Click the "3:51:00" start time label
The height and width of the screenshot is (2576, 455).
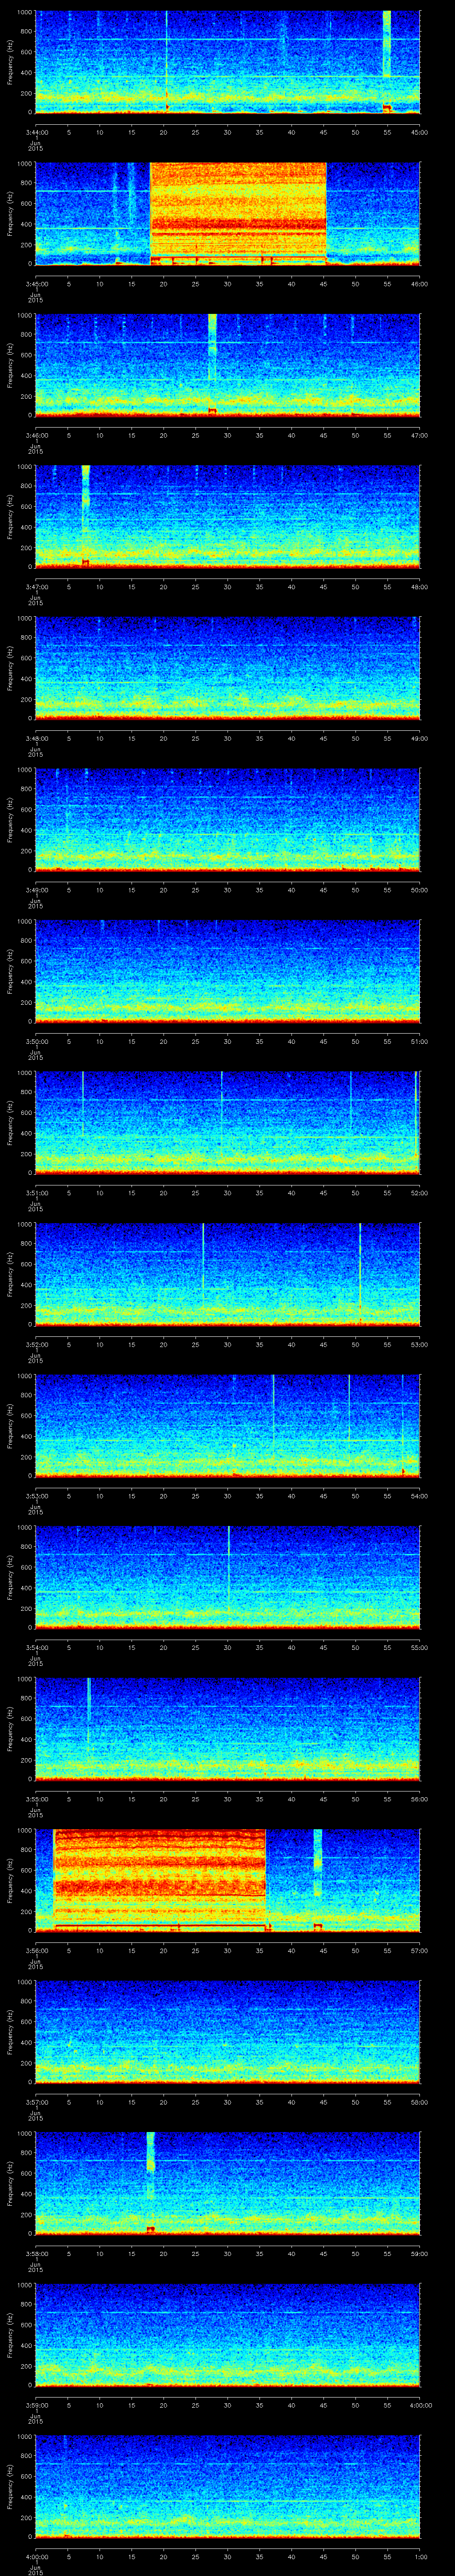[x=36, y=1193]
